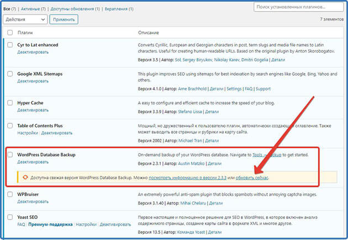This screenshot has width=348, height=240.
Task: Check the Cyr to Lat enhanced checkbox
Action: [x=10, y=45]
